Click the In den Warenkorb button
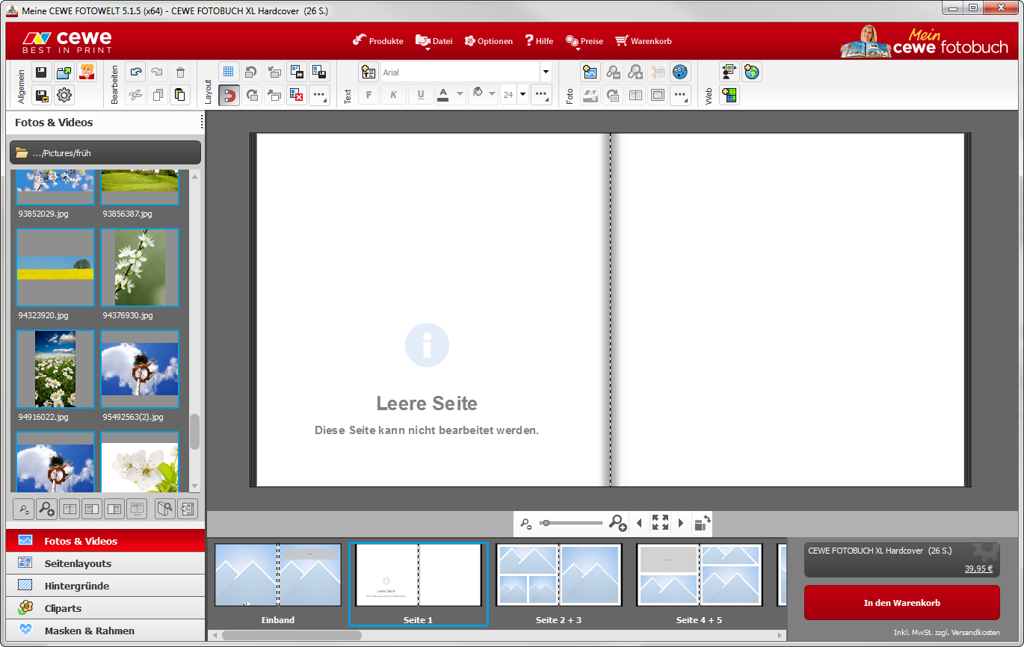This screenshot has height=647, width=1024. pos(901,603)
